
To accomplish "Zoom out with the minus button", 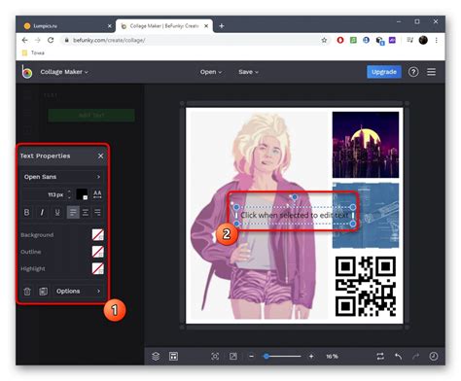I will click(252, 357).
